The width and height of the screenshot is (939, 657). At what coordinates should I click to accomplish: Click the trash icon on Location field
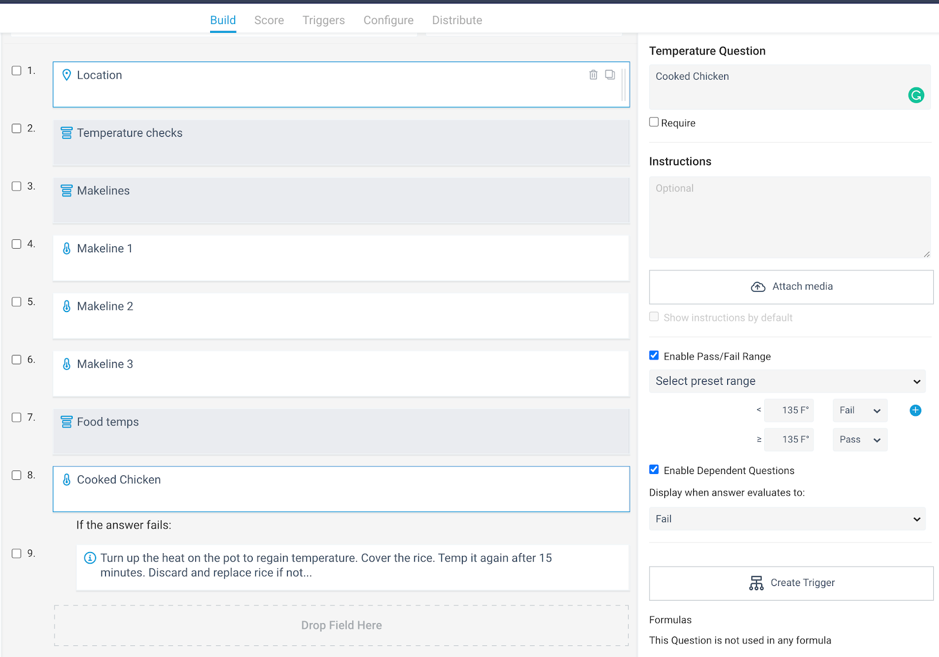(x=593, y=74)
